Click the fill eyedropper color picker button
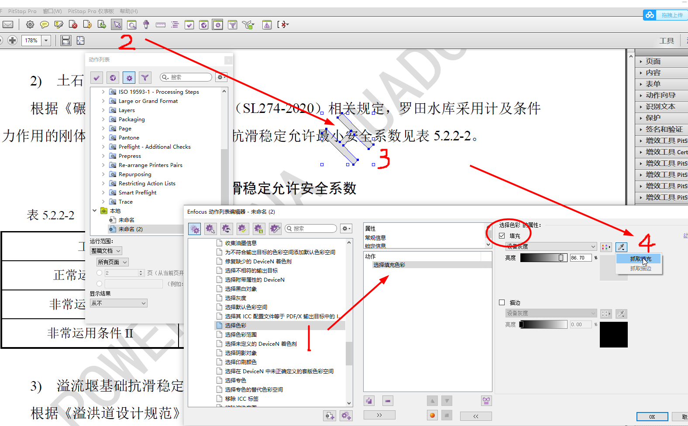Viewport: 688px width, 426px height. tap(621, 247)
